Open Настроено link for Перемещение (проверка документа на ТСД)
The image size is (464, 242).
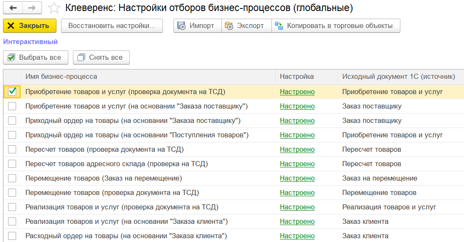tap(297, 192)
